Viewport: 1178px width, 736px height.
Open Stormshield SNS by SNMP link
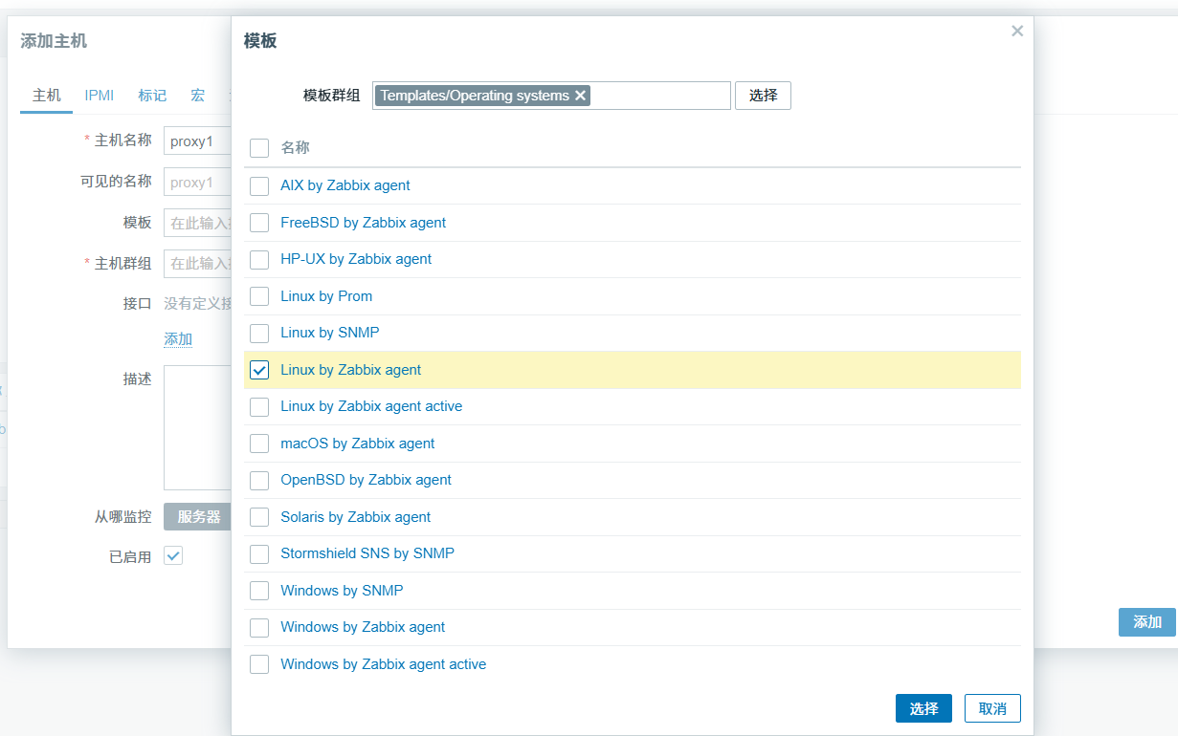tap(367, 553)
